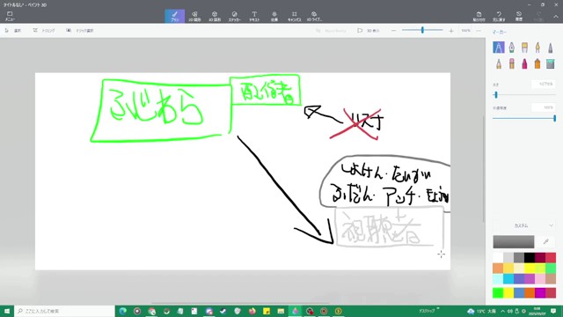563x317 pixels.
Task: Pick the Watercolor brush
Action: (x=537, y=47)
